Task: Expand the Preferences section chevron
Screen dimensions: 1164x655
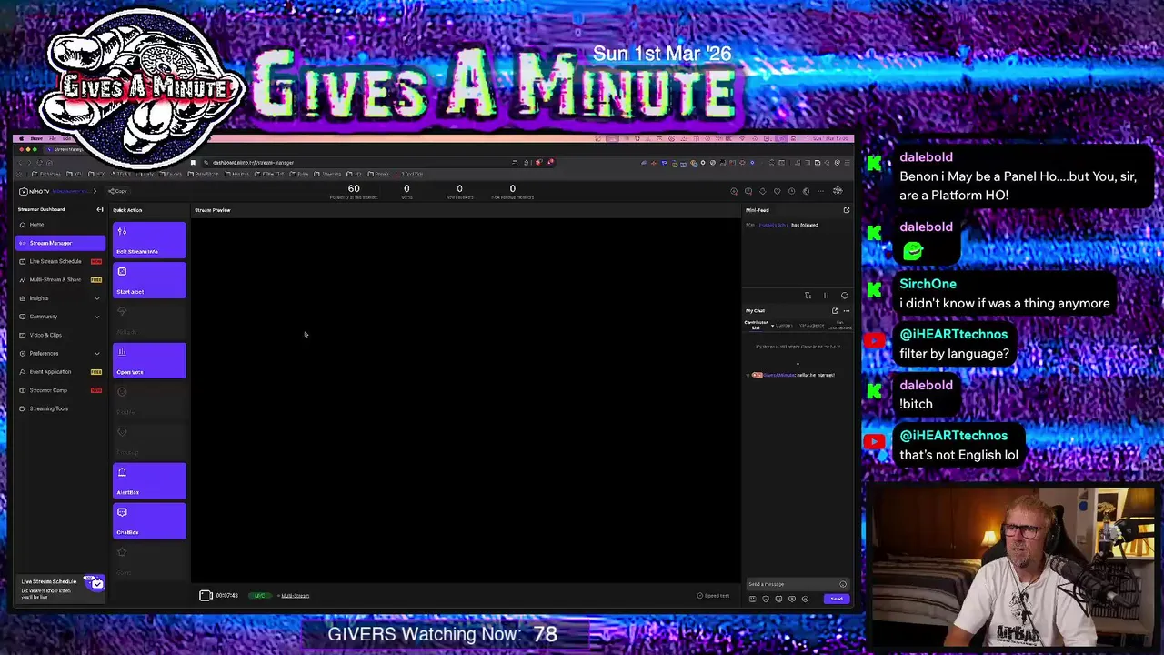Action: 97,353
